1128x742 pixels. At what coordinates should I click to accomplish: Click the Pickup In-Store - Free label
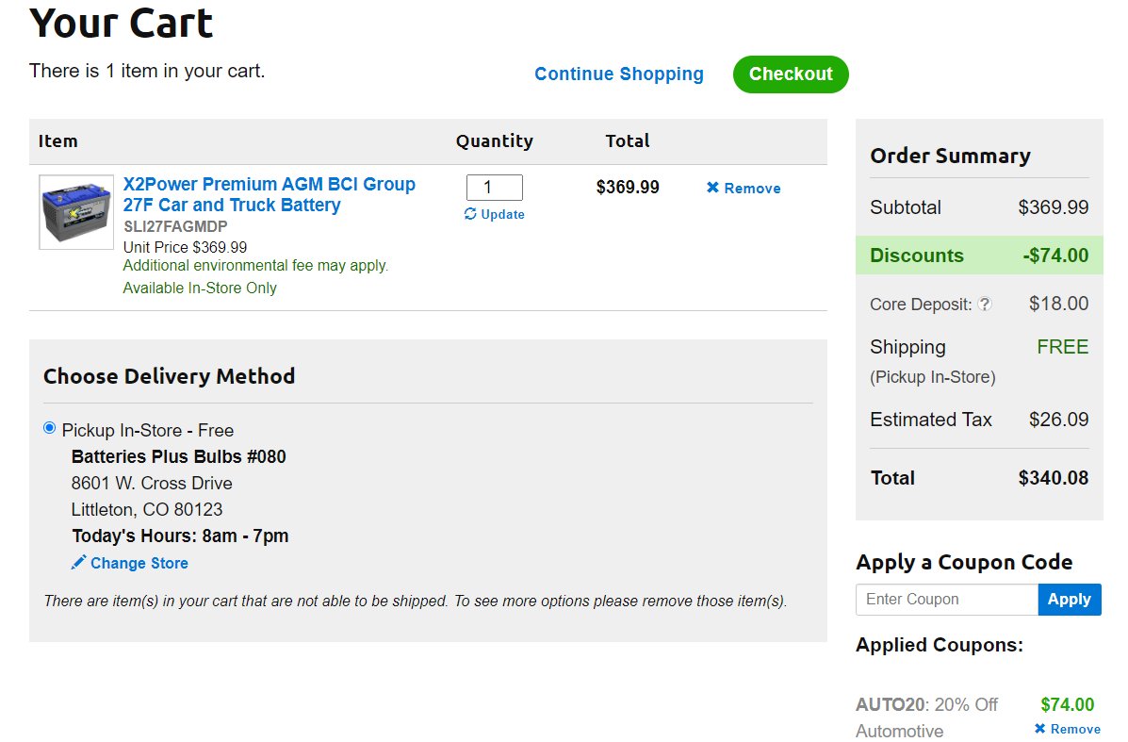tap(147, 430)
